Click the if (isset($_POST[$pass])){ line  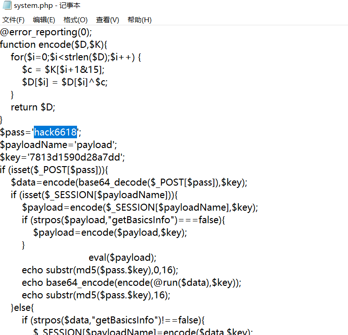[54, 170]
